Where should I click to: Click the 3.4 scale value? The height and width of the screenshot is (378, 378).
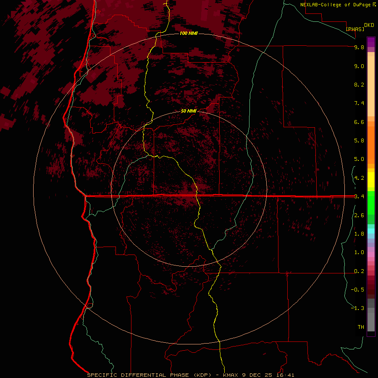[x=359, y=196]
